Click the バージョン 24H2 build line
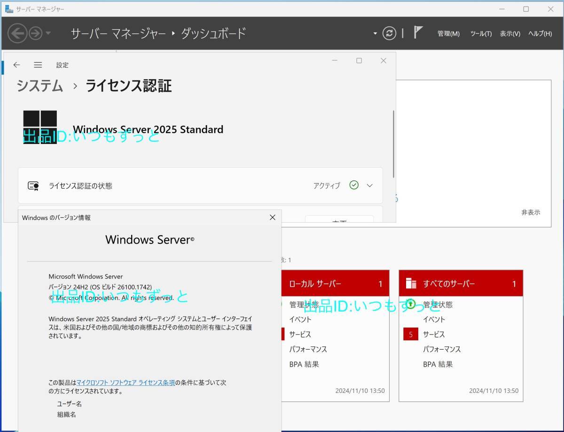Screen dimensions: 564x432 (x=100, y=287)
